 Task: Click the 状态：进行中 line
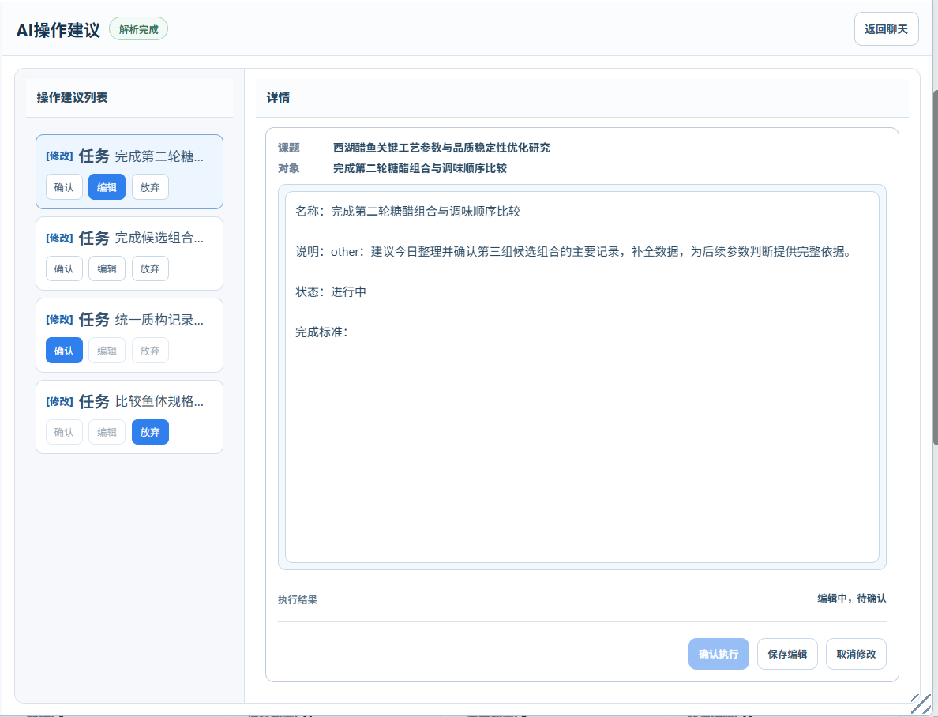331,291
